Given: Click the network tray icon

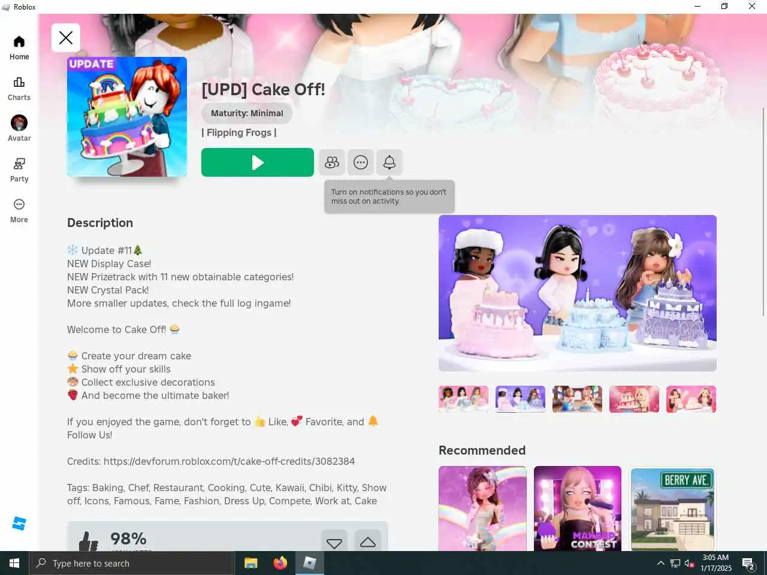Looking at the screenshot, I should pos(675,563).
